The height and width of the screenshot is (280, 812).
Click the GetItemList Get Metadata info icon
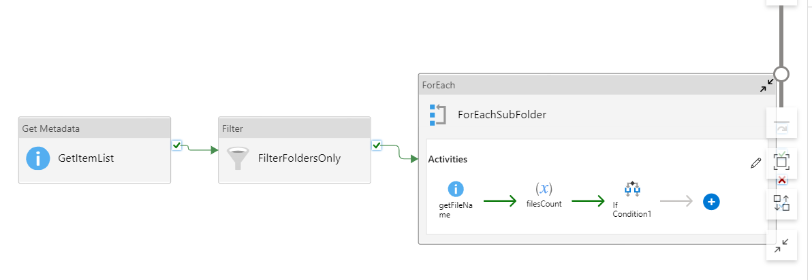[x=37, y=158]
